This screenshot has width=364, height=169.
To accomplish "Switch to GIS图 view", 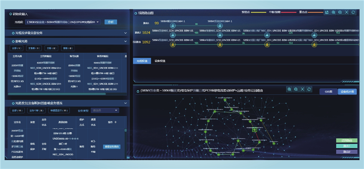I will (329, 92).
